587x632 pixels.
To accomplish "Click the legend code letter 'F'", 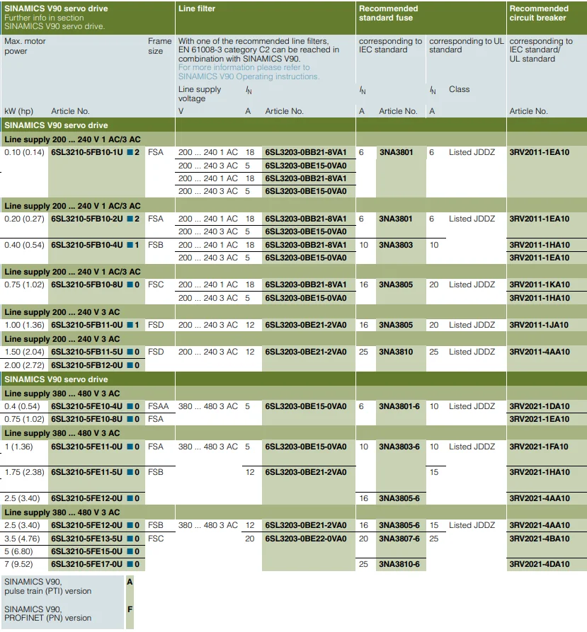I will click(x=130, y=609).
